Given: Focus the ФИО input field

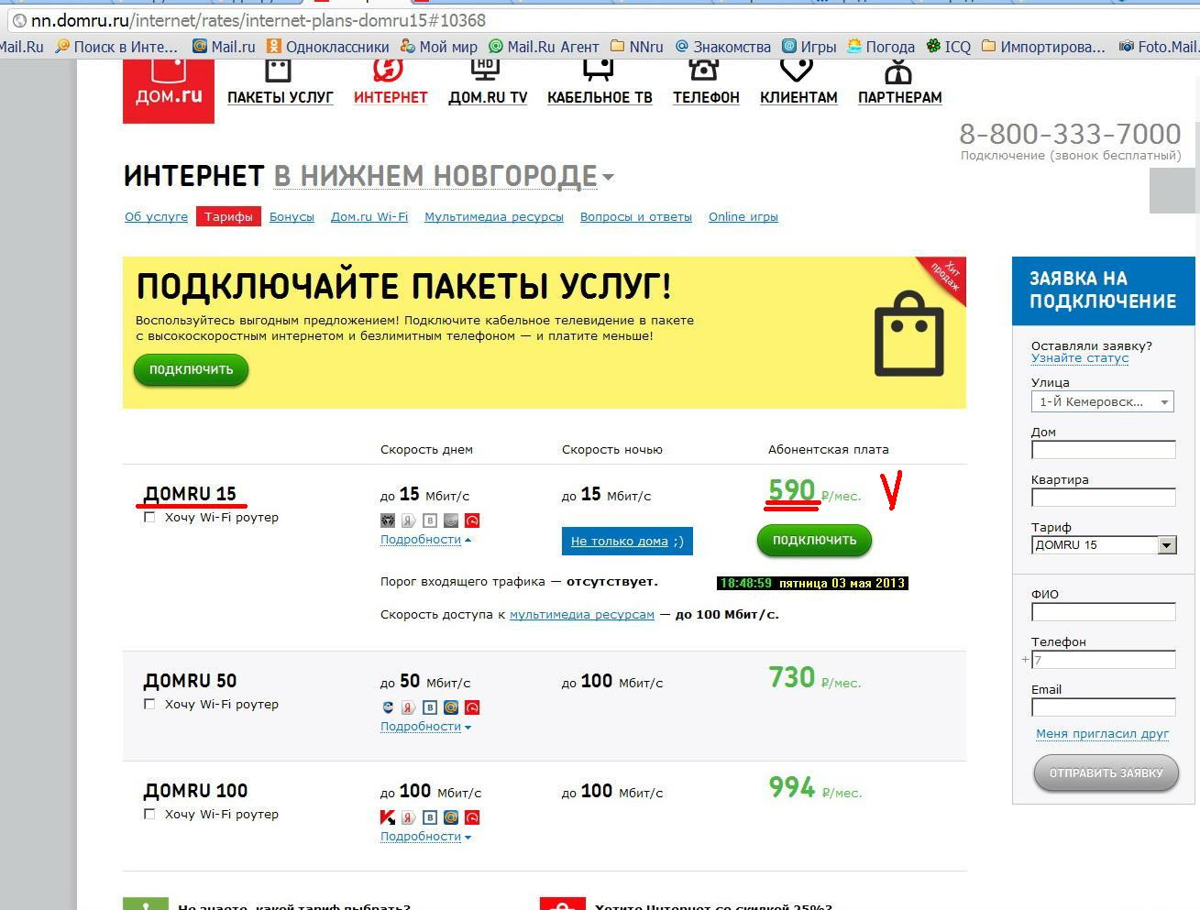Looking at the screenshot, I should 1103,612.
